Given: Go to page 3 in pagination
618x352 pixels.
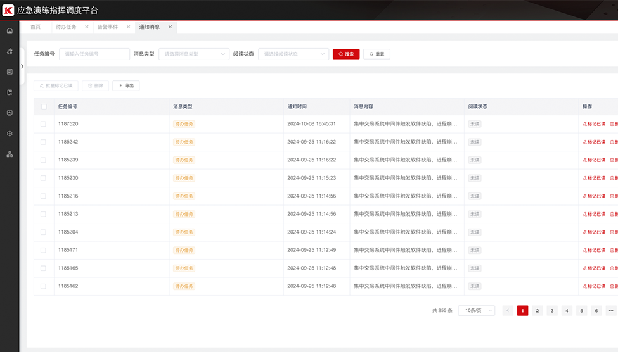Looking at the screenshot, I should [552, 311].
